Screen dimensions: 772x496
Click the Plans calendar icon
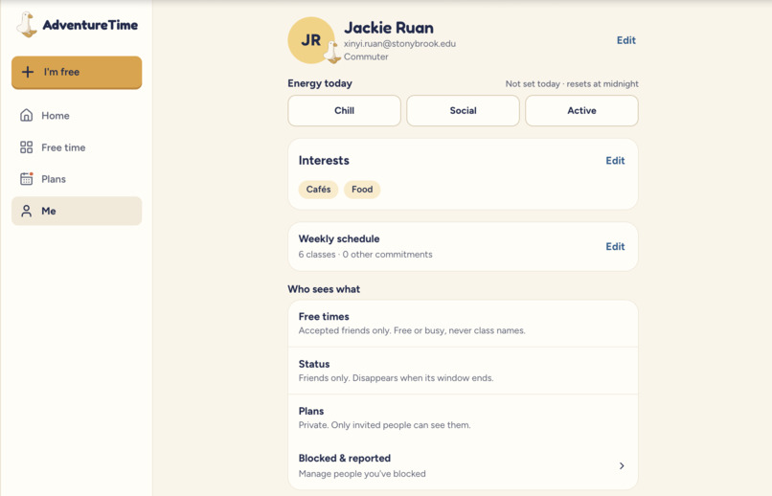[x=27, y=179]
